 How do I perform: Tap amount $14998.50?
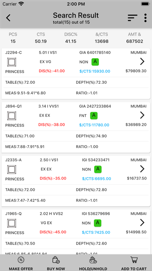coord(136,232)
